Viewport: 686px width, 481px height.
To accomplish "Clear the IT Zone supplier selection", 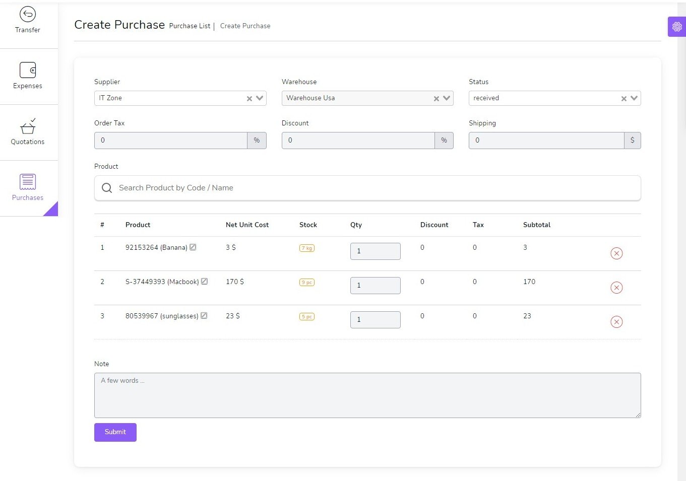I will 249,99.
